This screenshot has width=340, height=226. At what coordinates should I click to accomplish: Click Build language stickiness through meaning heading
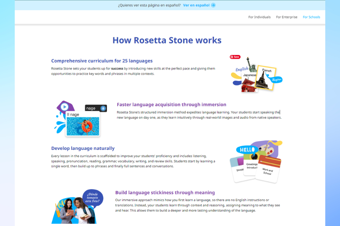click(x=165, y=192)
